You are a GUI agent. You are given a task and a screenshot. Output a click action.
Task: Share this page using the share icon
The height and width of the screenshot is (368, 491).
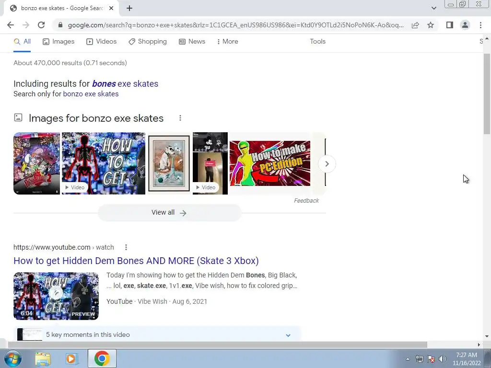415,25
